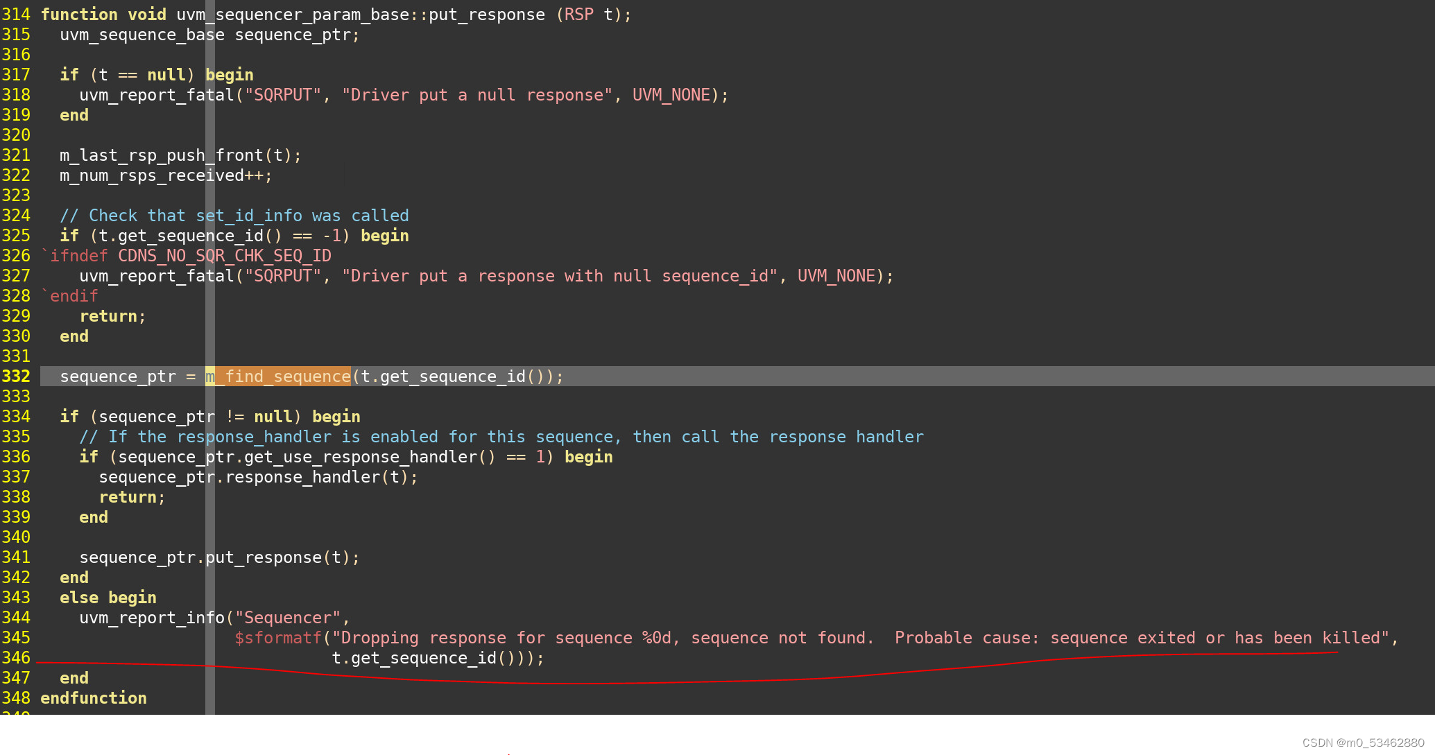Click the $sformatf call on line 345
Image resolution: width=1435 pixels, height=755 pixels.
click(x=279, y=638)
